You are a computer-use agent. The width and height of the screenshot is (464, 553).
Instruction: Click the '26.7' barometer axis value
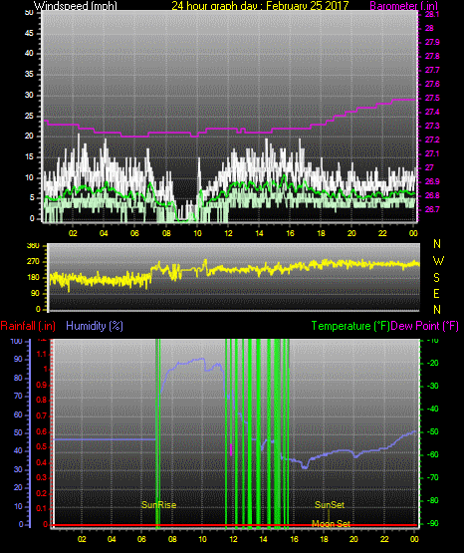tap(432, 209)
